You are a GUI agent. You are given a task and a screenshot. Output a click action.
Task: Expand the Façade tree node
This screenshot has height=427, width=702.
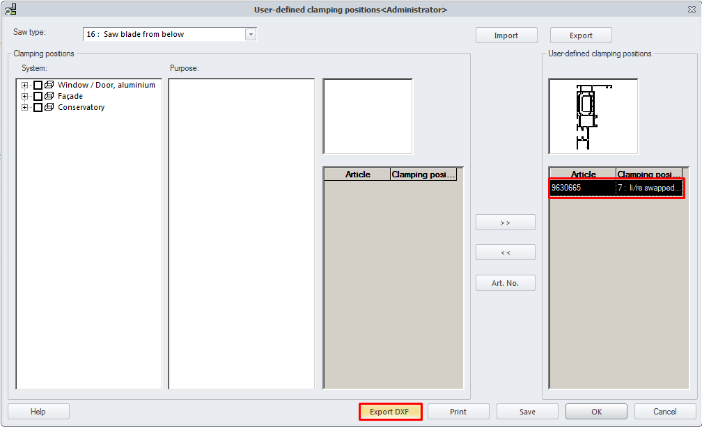point(25,96)
